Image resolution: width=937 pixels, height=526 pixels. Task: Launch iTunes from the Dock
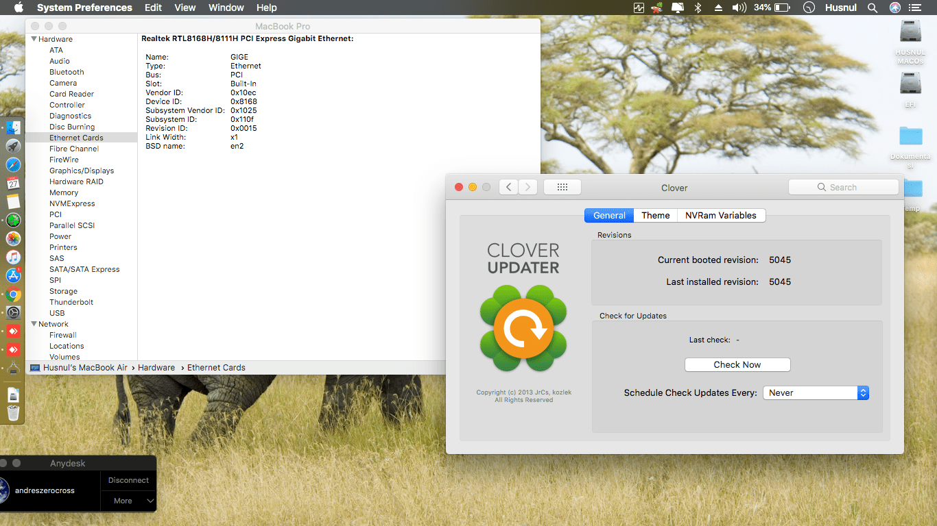13,257
